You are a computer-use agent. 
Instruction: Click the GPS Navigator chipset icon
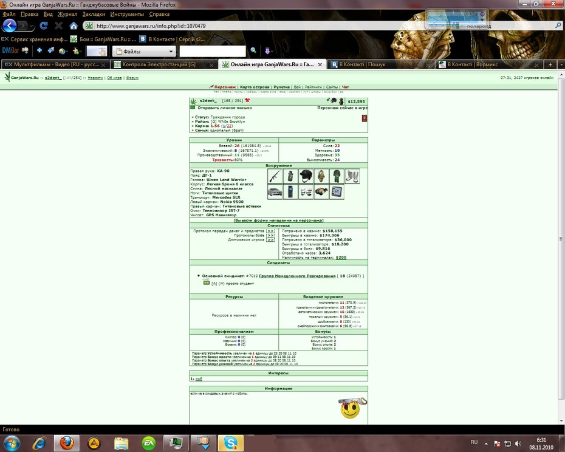[337, 192]
